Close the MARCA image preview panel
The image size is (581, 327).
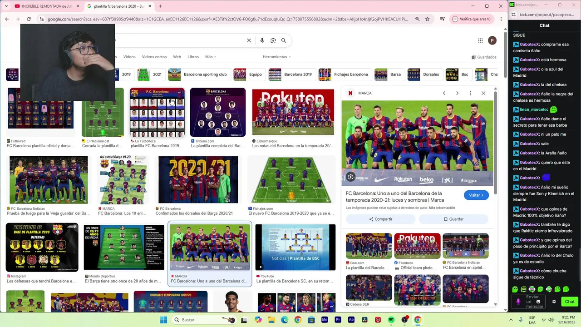pyautogui.click(x=483, y=93)
